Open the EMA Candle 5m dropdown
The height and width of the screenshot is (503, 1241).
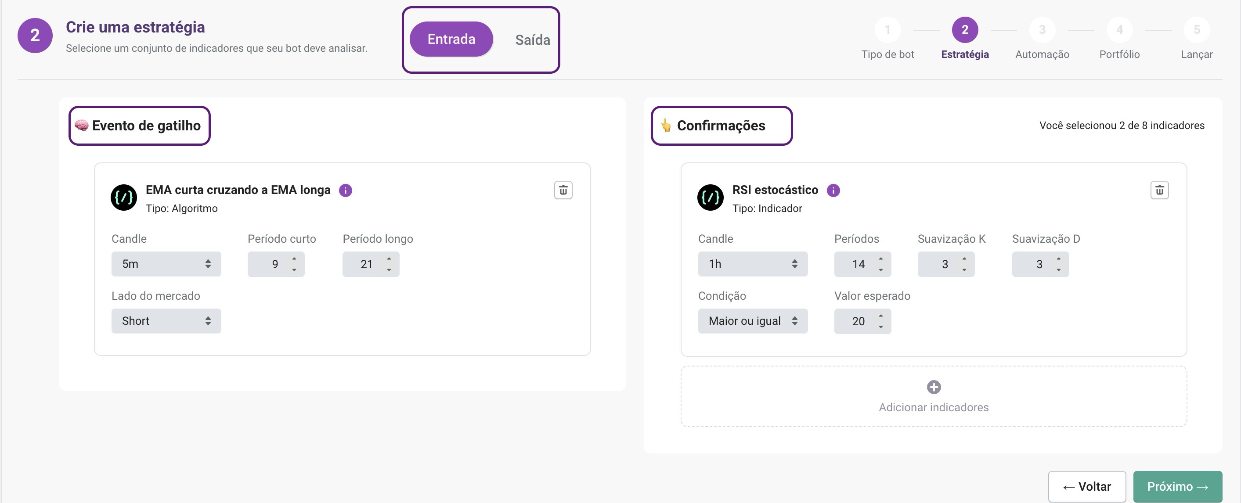tap(166, 264)
